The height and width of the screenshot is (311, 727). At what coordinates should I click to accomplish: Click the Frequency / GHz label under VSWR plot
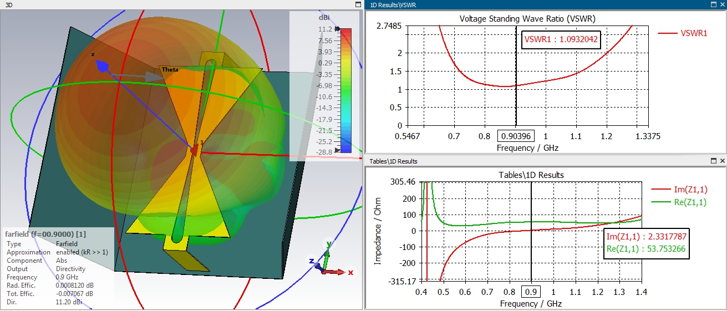527,148
